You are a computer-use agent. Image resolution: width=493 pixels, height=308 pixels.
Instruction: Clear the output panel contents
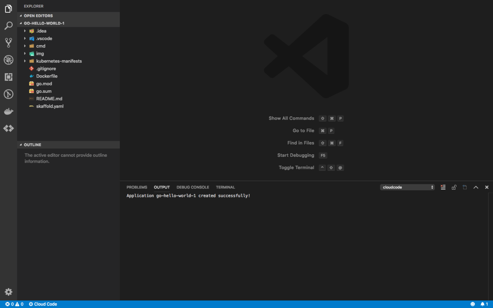pyautogui.click(x=443, y=187)
